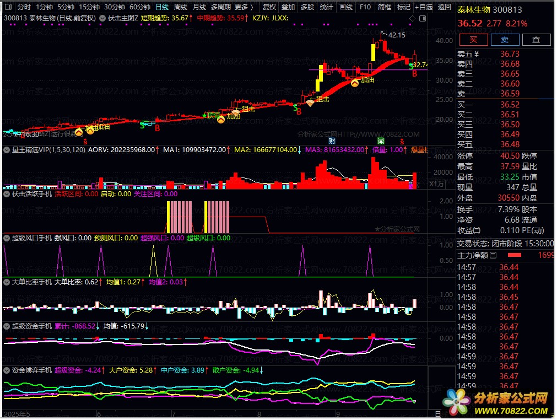
Task: Click the 大单比率 0.62 readout
Action: 78,282
